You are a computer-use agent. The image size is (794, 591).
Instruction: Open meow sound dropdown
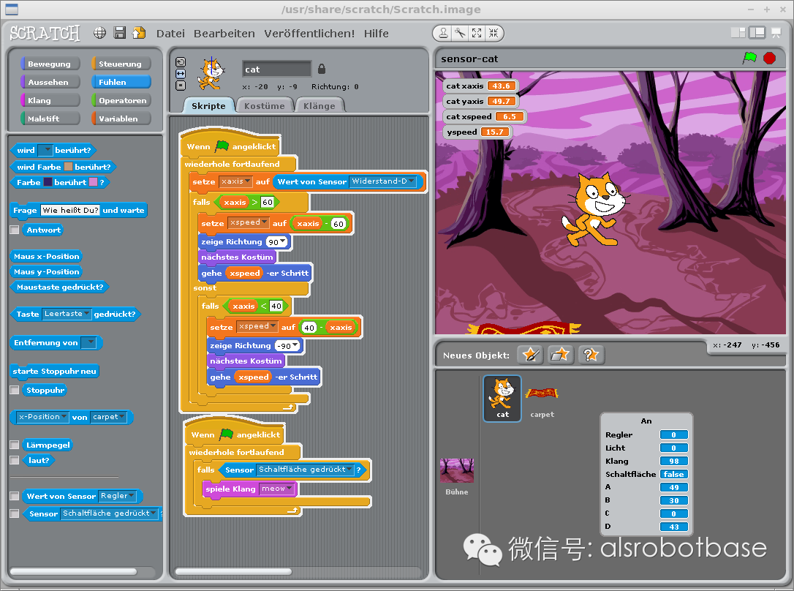point(277,489)
